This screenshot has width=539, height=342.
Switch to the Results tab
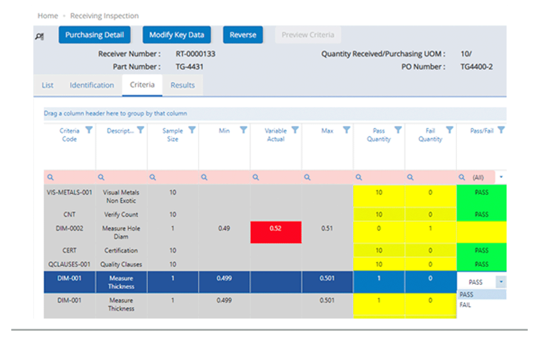point(182,85)
